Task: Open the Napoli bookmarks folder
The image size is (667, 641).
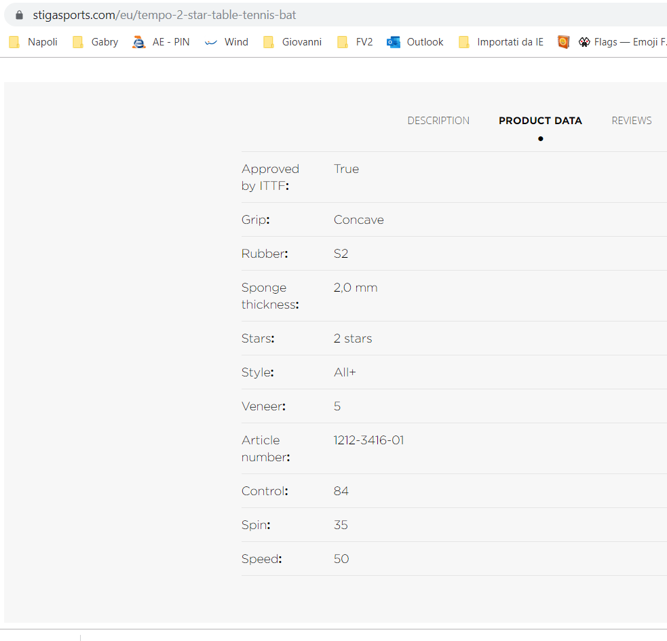Action: [33, 42]
